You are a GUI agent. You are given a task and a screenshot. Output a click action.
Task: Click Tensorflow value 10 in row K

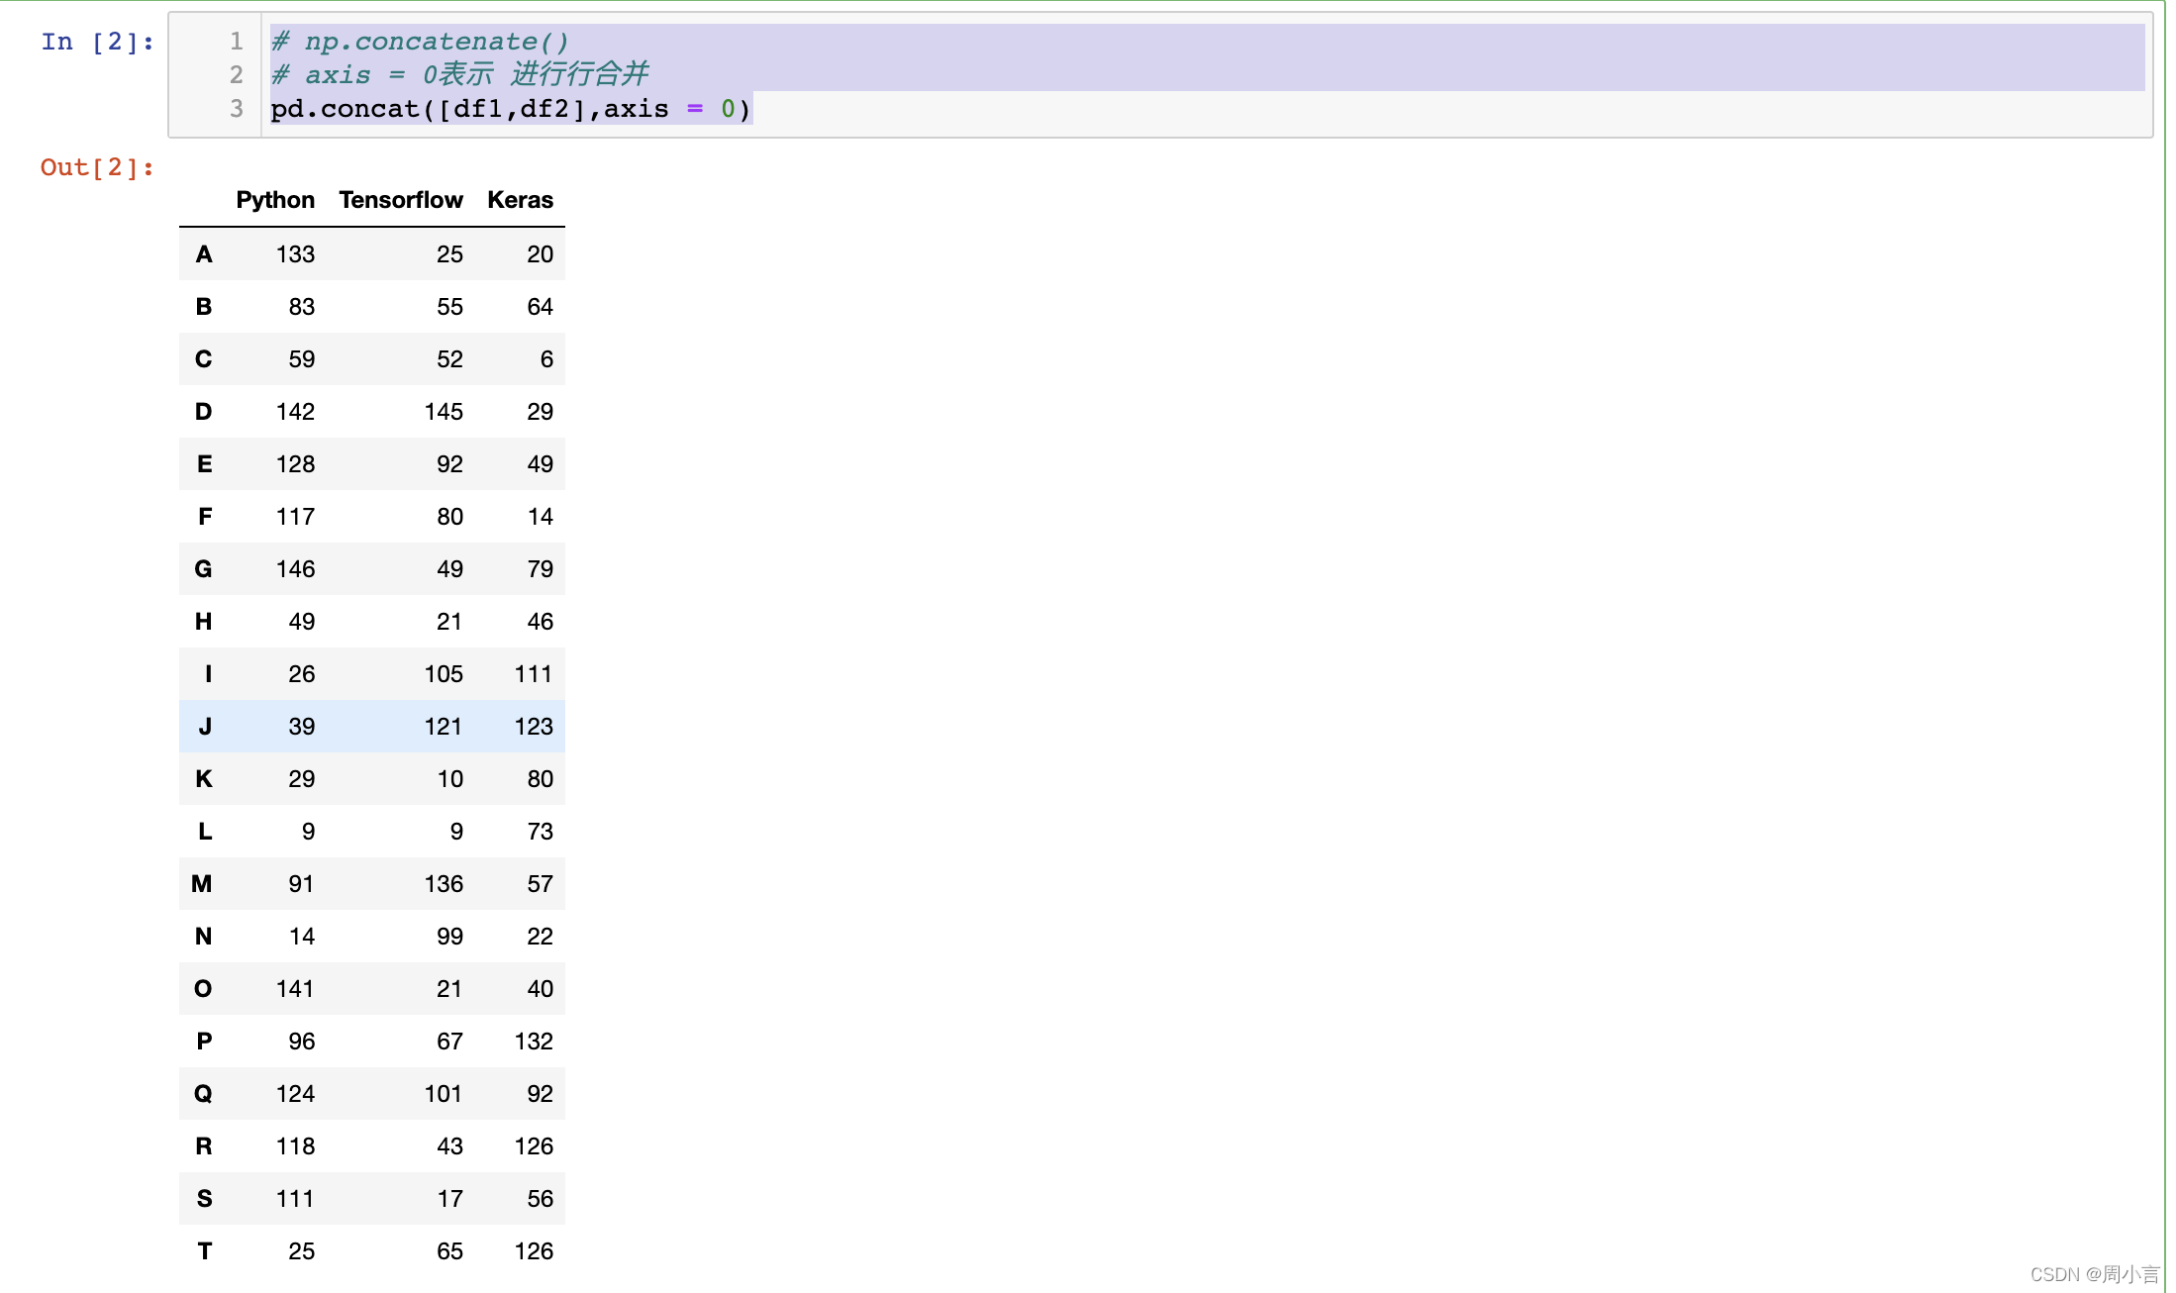point(449,779)
